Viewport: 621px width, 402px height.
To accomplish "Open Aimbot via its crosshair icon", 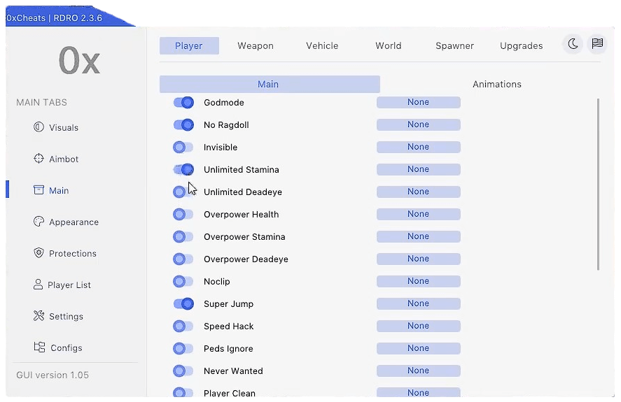I will 39,159.
